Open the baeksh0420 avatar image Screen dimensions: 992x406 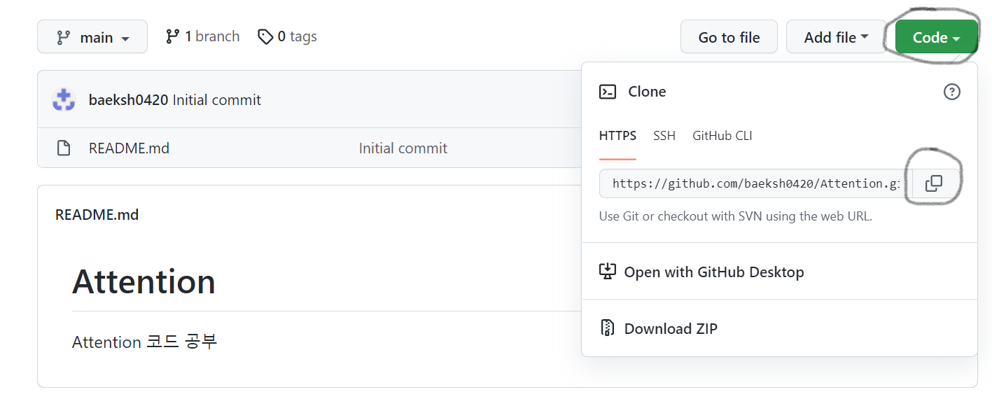(x=64, y=100)
